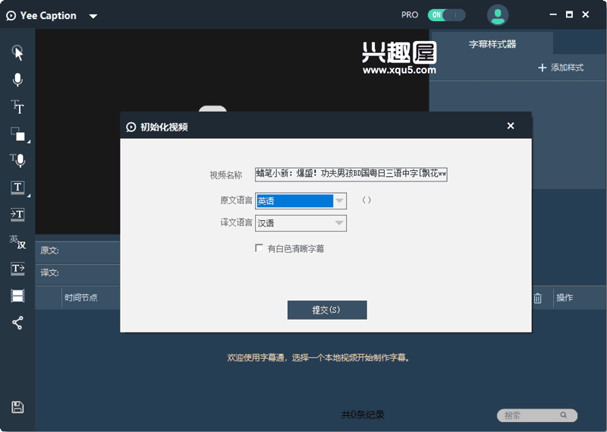Screen dimensions: 607x432
Task: Open the user account avatar icon
Action: pyautogui.click(x=498, y=14)
